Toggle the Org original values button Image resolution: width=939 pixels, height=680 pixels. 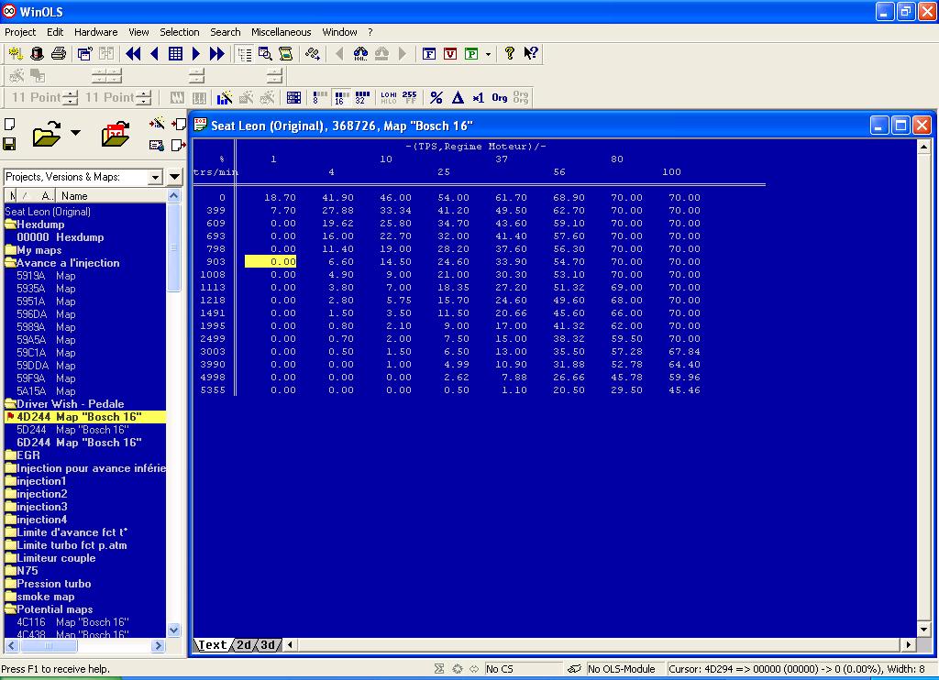pyautogui.click(x=500, y=97)
